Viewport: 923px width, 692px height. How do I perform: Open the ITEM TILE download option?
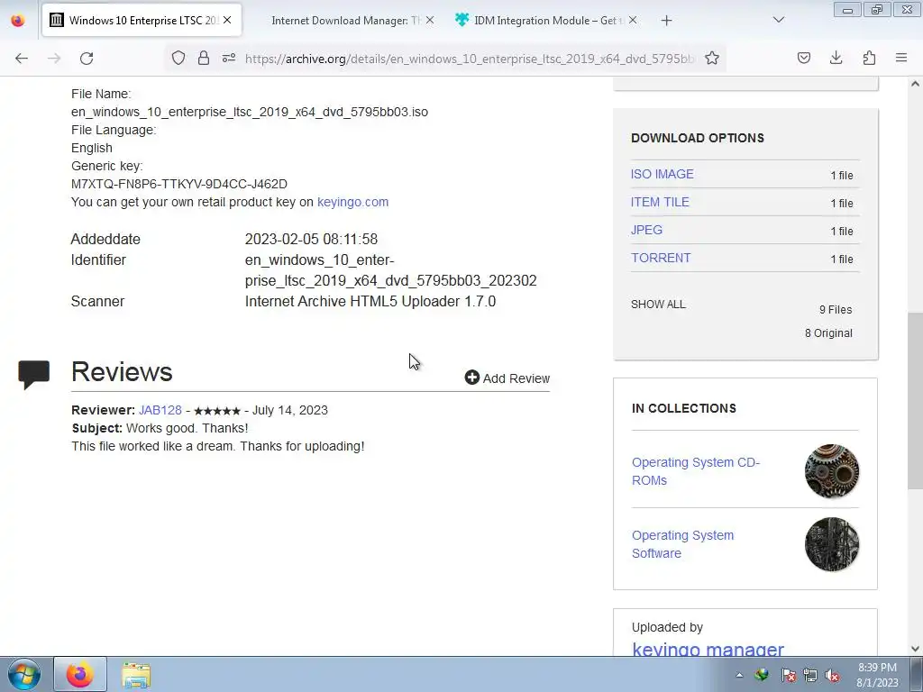pyautogui.click(x=660, y=202)
